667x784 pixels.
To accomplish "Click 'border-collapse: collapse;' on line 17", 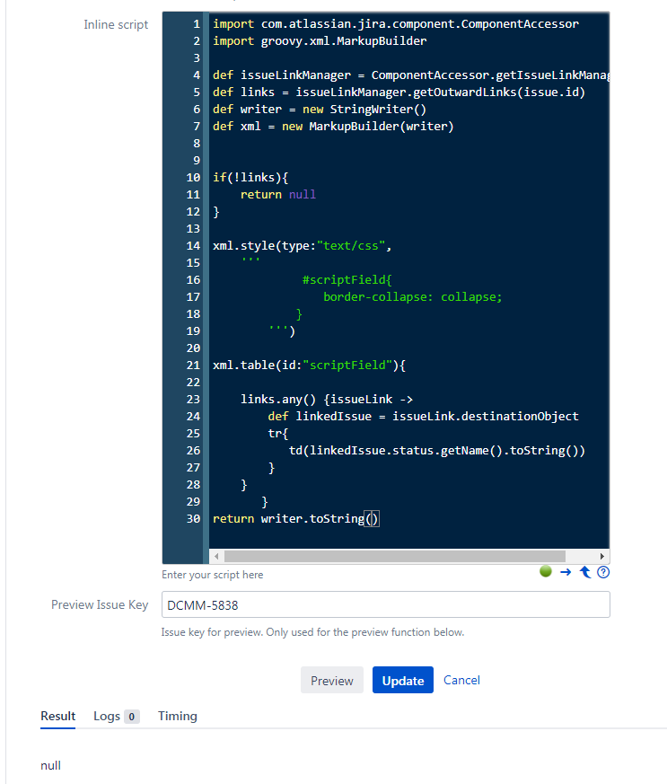I will pyautogui.click(x=412, y=296).
